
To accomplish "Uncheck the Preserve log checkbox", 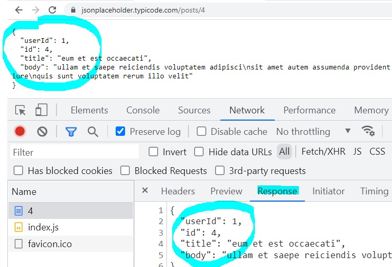I will tap(121, 132).
